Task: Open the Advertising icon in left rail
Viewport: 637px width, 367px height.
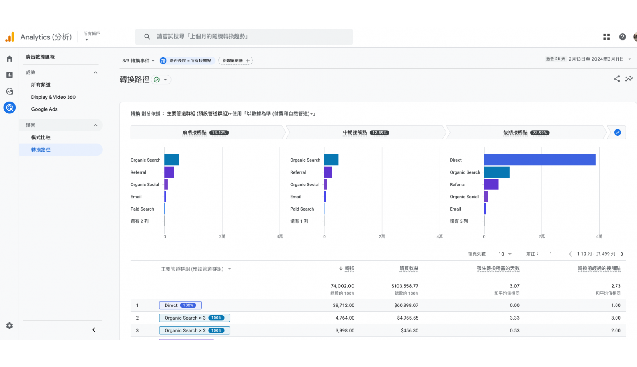Action: pos(10,107)
